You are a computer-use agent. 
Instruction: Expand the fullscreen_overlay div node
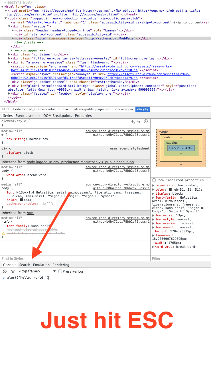(x=9, y=58)
